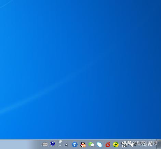Open the QQ penguin tray icon
161x149 pixels.
(83, 145)
